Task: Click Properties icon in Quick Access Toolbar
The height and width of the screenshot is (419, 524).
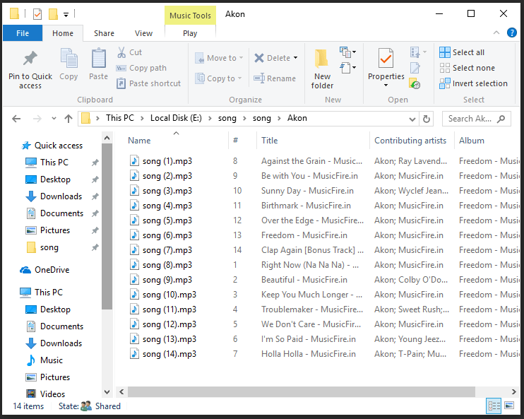Action: pyautogui.click(x=37, y=14)
